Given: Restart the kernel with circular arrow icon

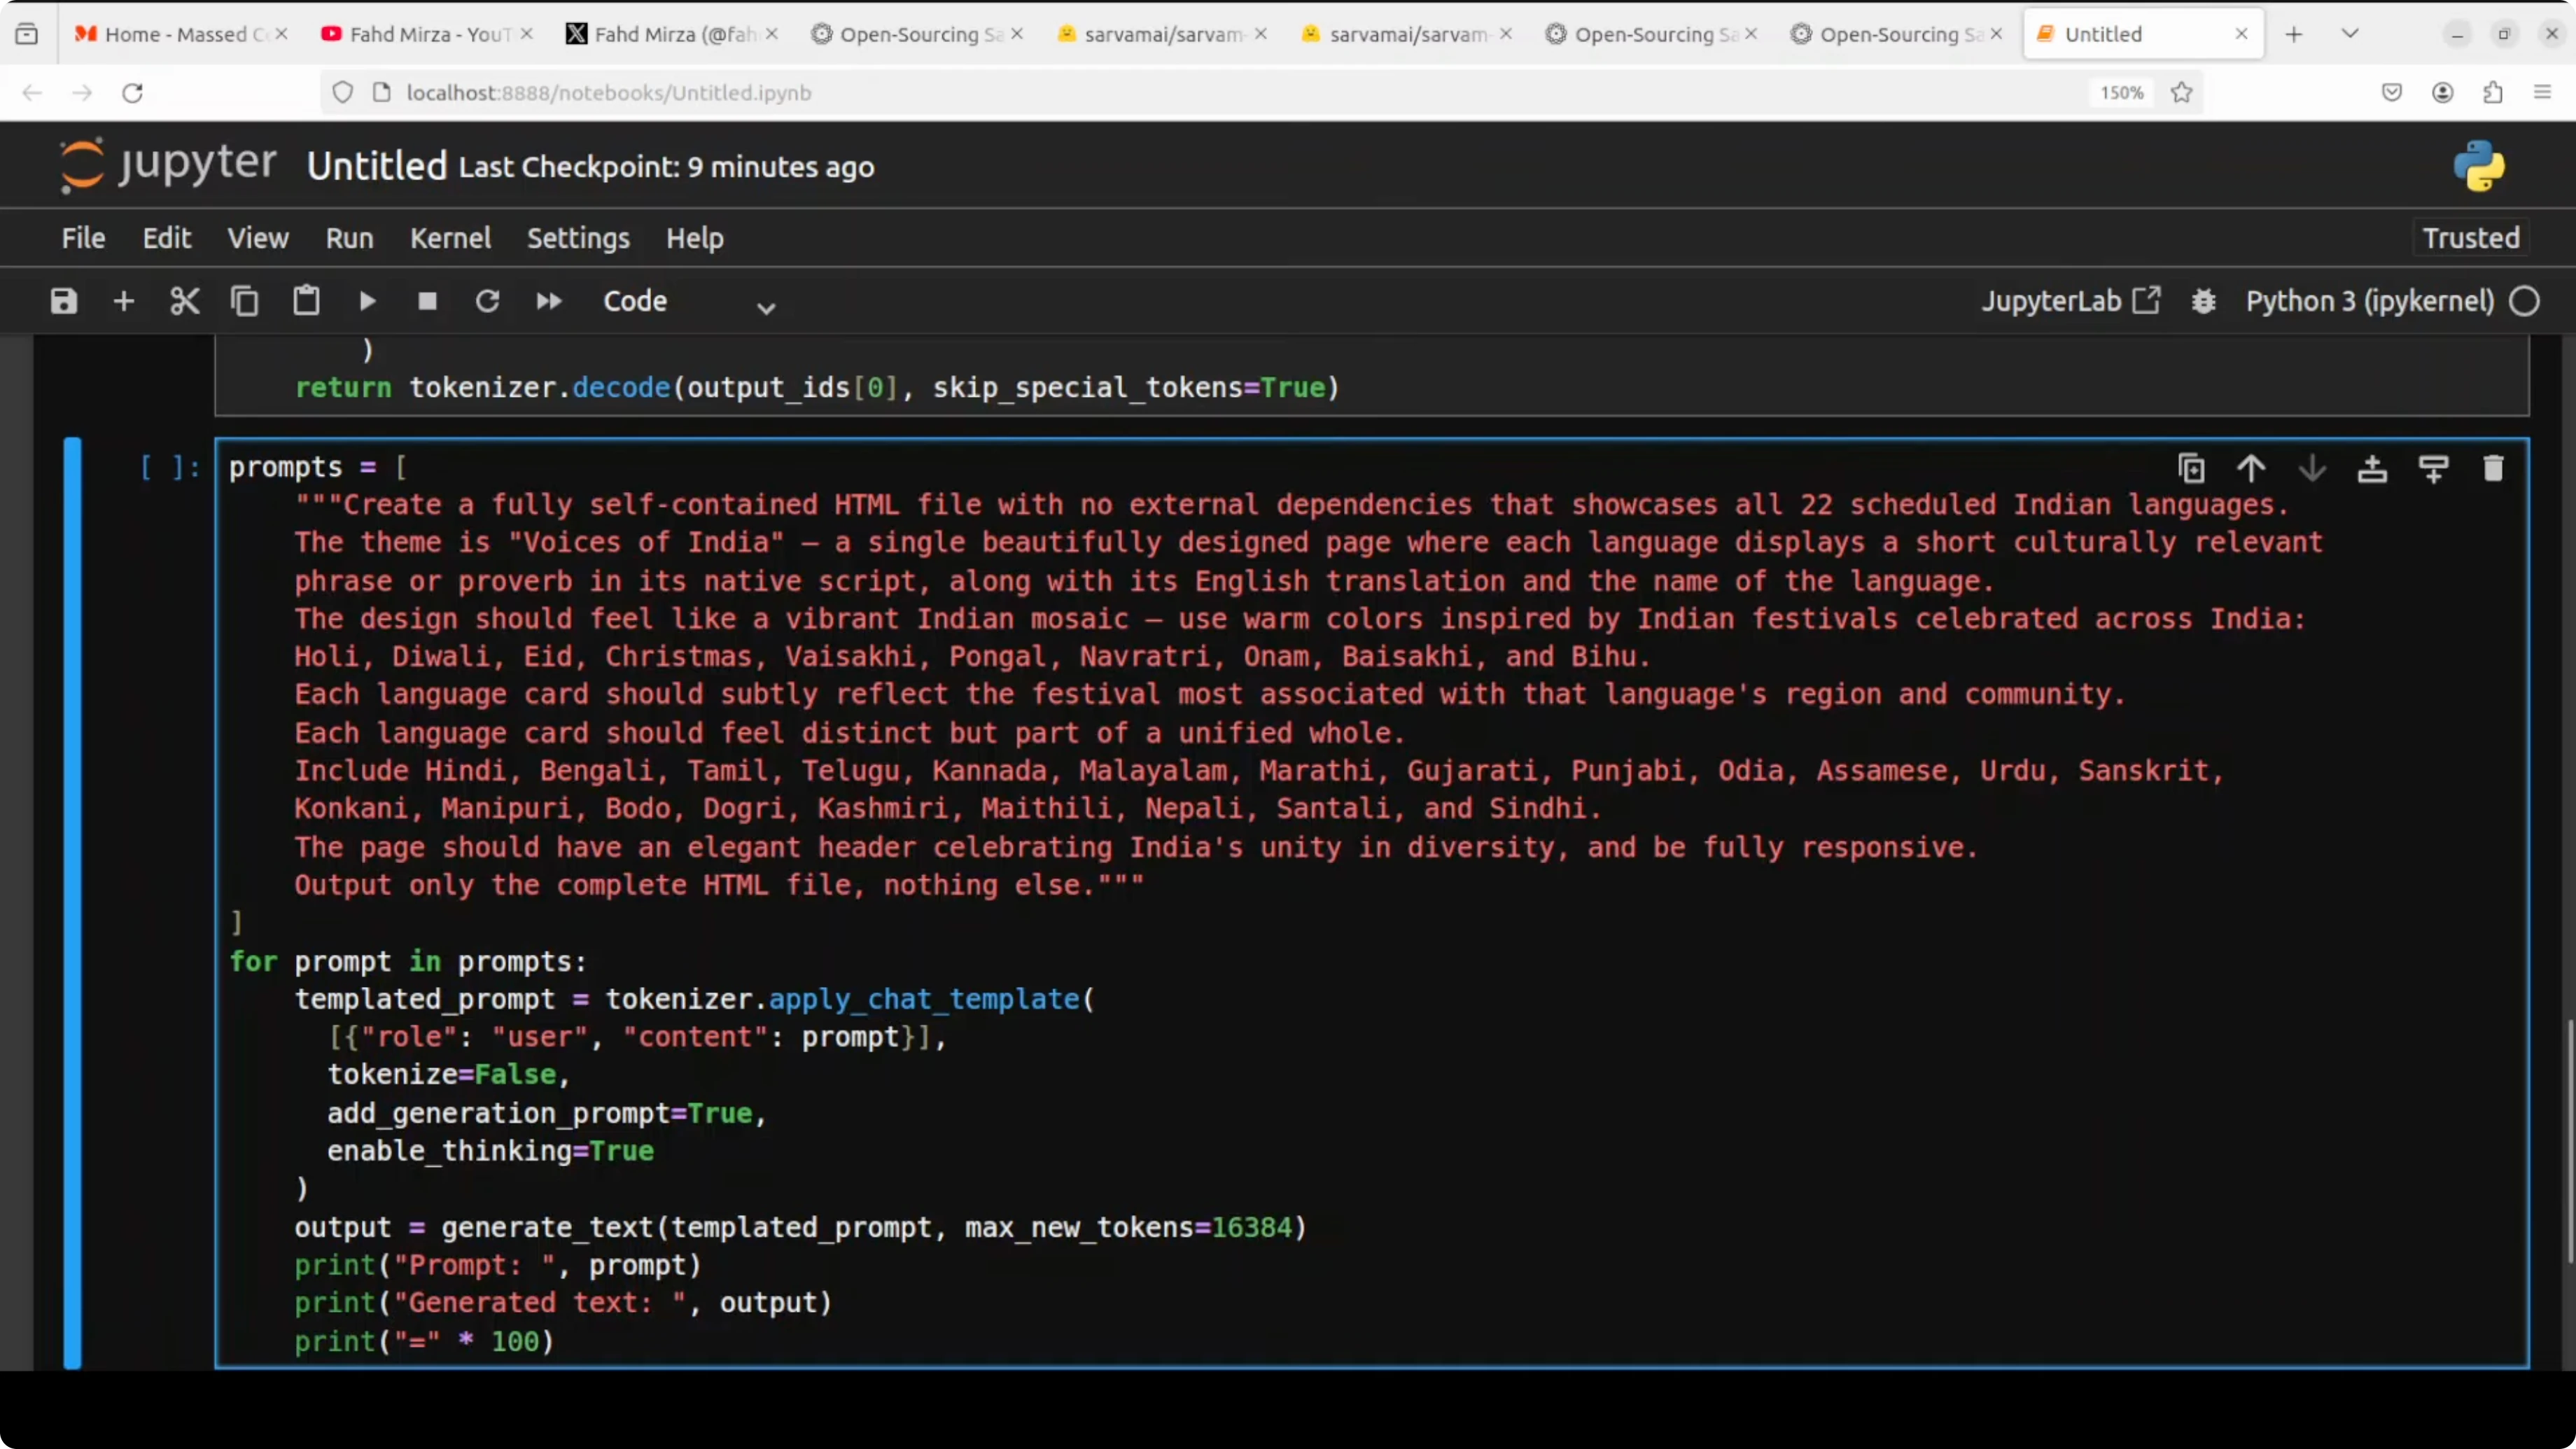Looking at the screenshot, I should coord(488,301).
